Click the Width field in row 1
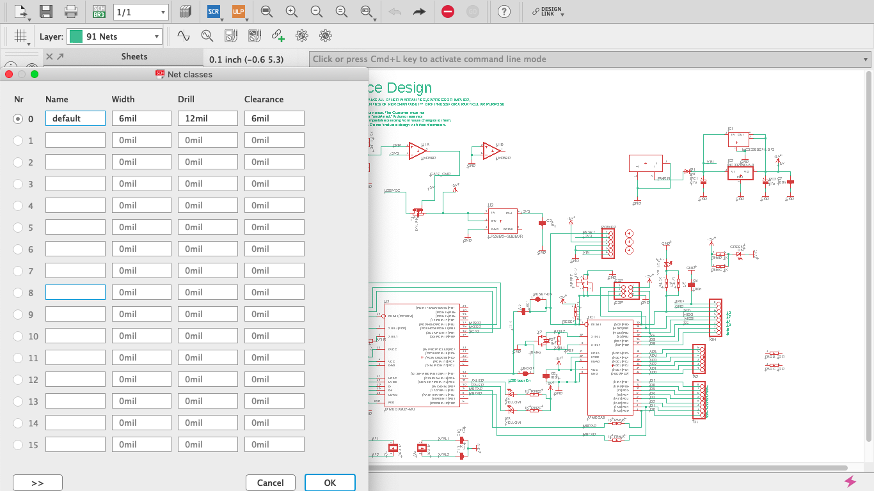The height and width of the screenshot is (491, 874). tap(141, 140)
